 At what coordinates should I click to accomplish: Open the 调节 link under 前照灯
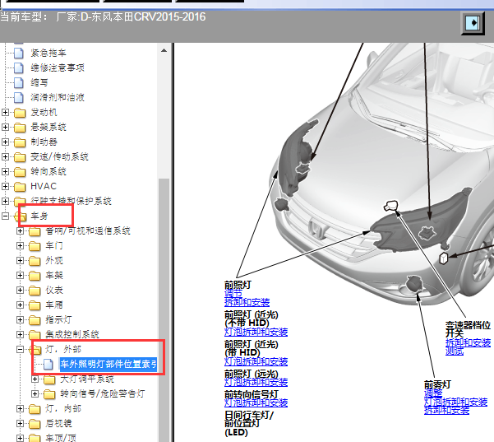233,294
